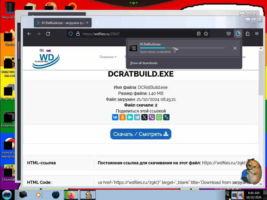The image size is (267, 200).
Task: Go back using Firefox back arrow
Action: [29, 34]
